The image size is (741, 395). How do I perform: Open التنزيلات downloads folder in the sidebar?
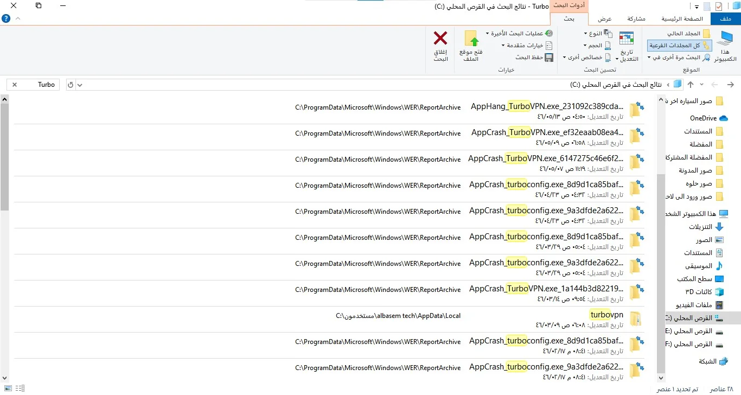tap(706, 227)
